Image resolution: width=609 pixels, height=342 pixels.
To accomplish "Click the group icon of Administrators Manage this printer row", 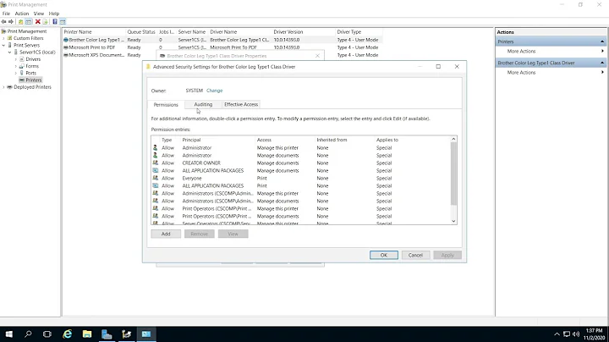I will click(156, 193).
